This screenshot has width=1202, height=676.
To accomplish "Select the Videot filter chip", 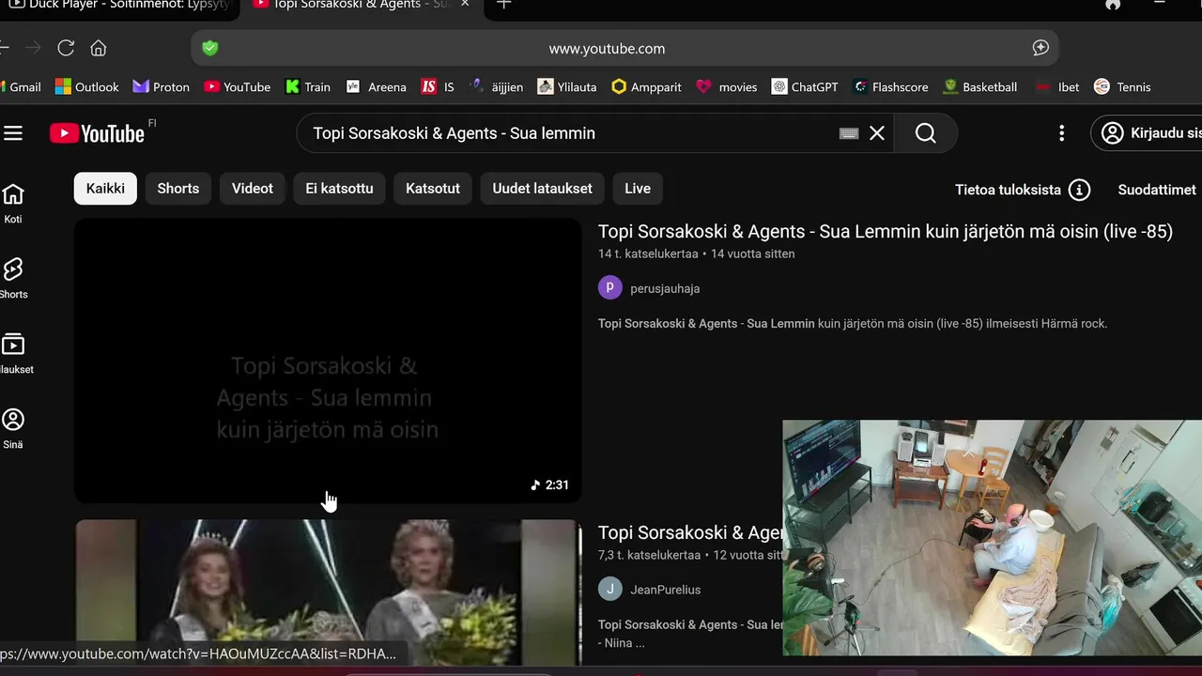I will click(253, 189).
